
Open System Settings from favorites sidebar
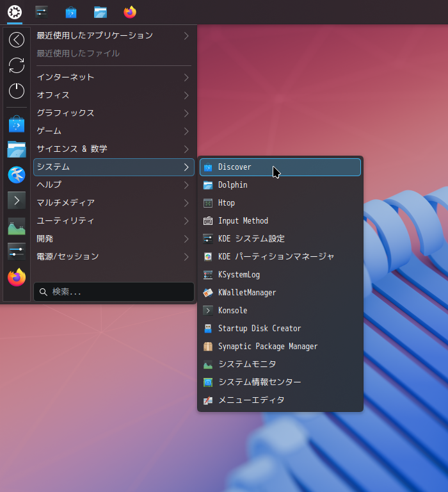click(17, 252)
